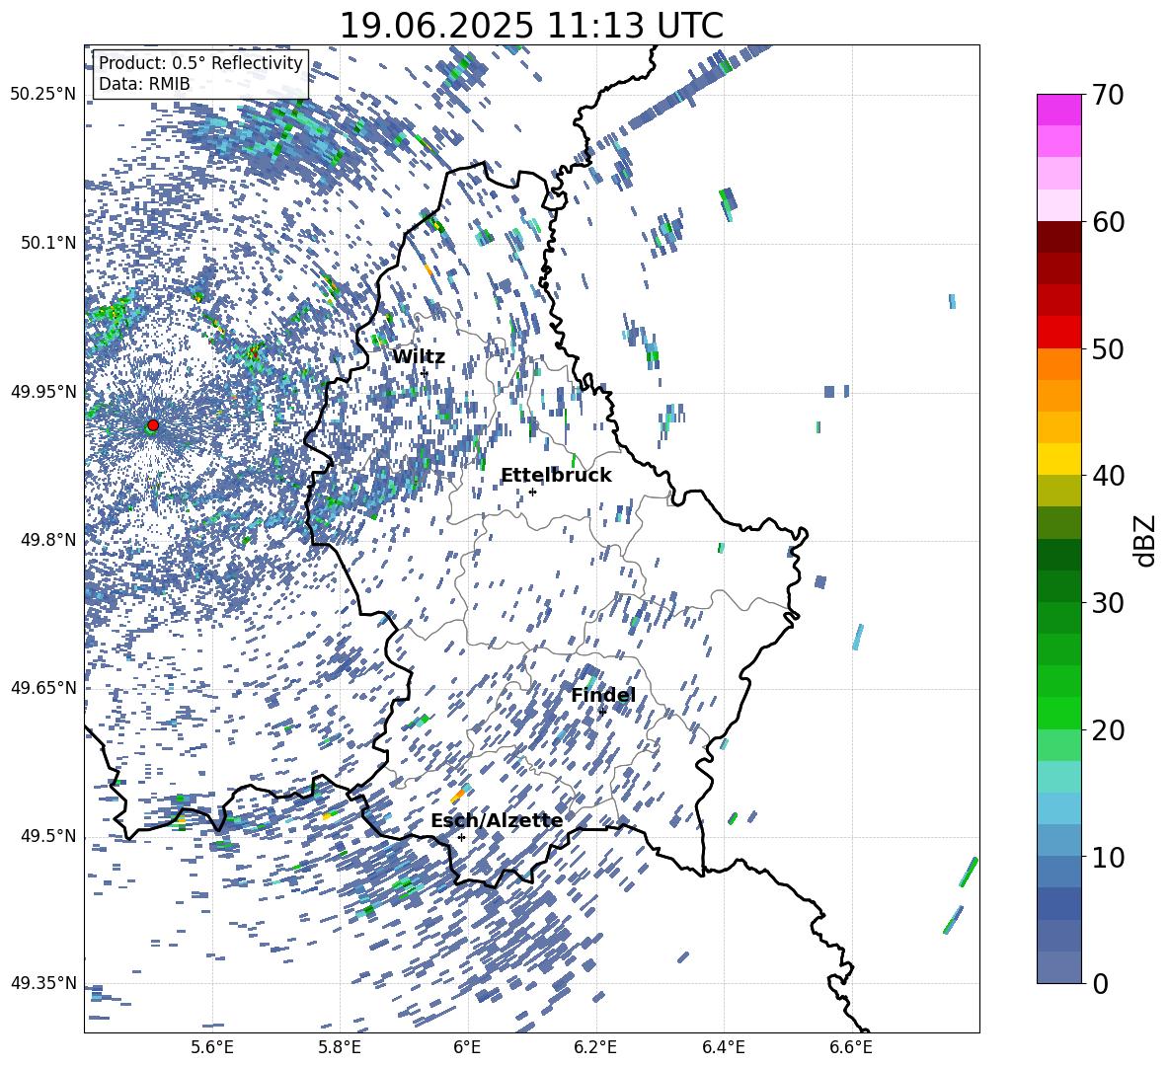1169x1067 pixels.
Task: Click the 50.25°N latitude tick label
Action: point(43,95)
